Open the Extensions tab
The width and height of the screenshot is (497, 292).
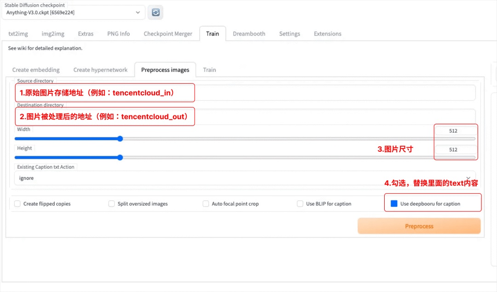click(x=328, y=34)
